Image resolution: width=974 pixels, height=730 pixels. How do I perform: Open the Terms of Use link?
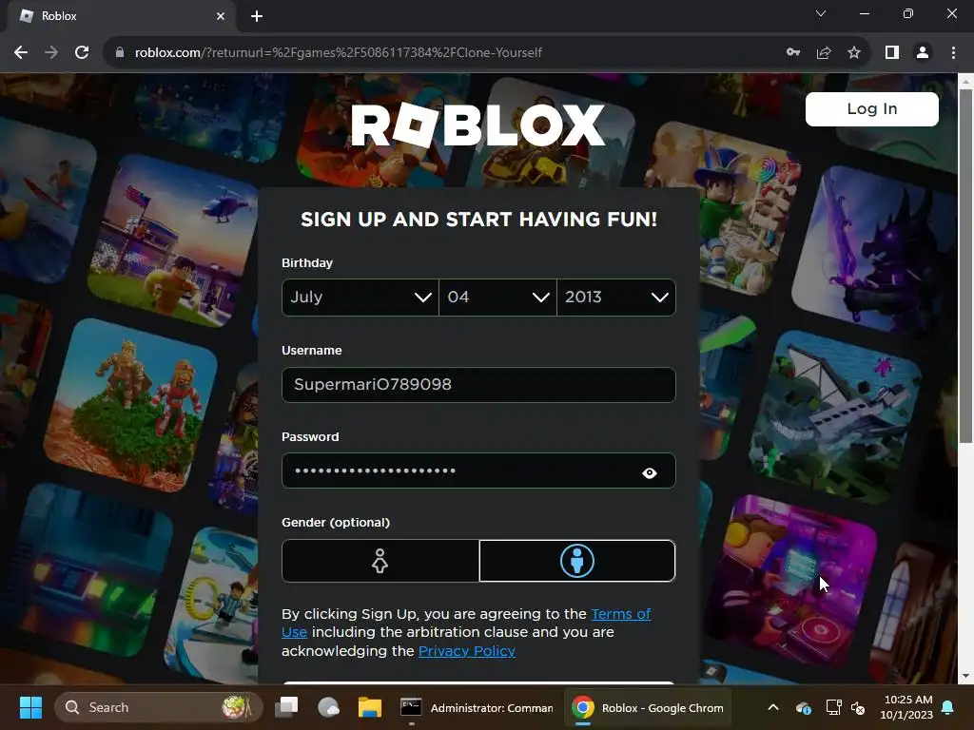[x=620, y=614]
